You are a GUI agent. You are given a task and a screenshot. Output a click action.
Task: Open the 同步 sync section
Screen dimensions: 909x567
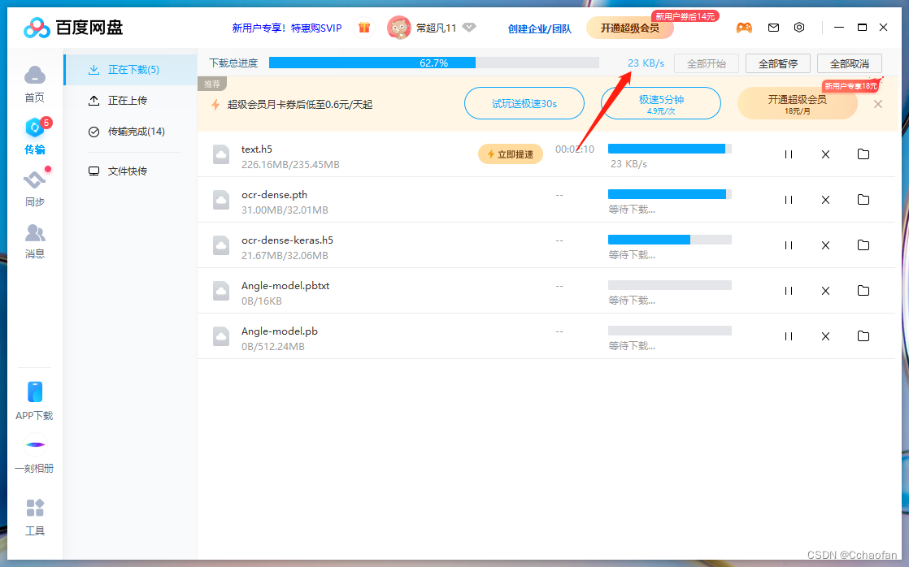tap(35, 188)
